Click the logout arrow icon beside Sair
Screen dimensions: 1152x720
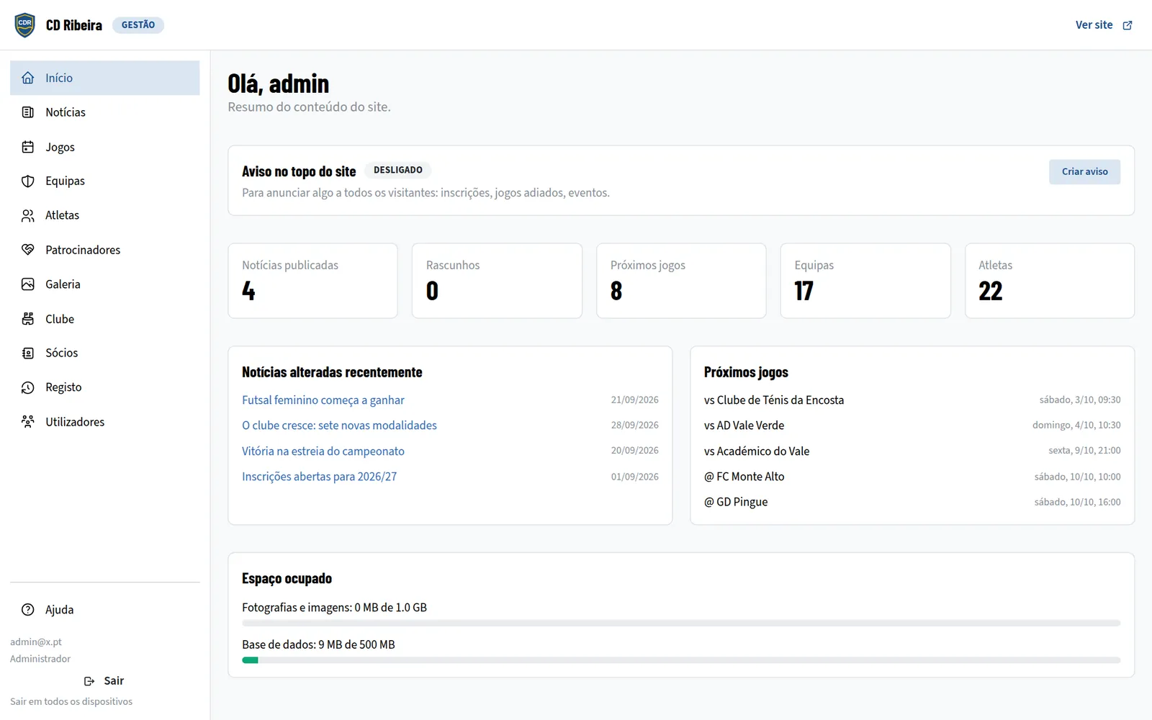pyautogui.click(x=89, y=681)
